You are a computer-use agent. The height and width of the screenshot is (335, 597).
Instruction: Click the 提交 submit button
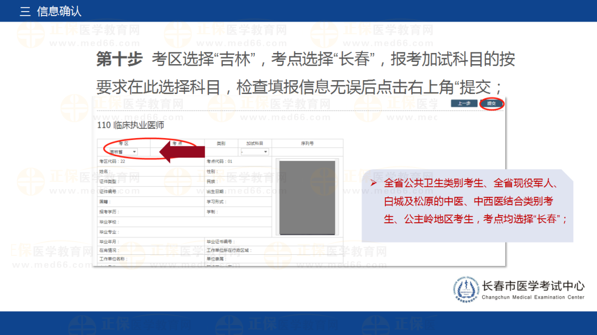pos(491,103)
